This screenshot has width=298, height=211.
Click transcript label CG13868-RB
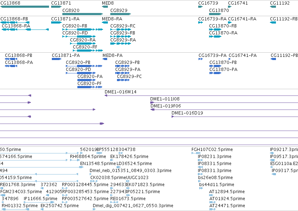(x=14, y=19)
